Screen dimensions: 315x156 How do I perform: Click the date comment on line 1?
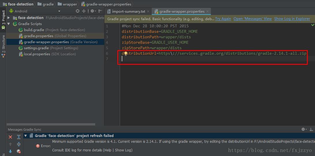click(155, 26)
